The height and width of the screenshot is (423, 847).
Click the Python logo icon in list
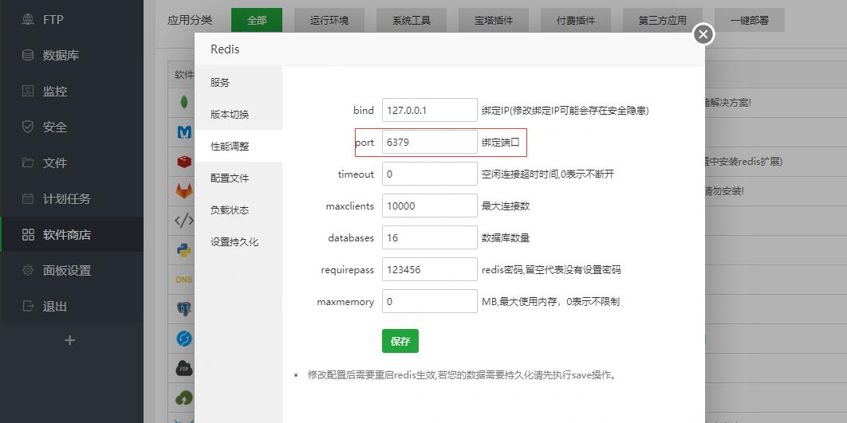tap(184, 250)
